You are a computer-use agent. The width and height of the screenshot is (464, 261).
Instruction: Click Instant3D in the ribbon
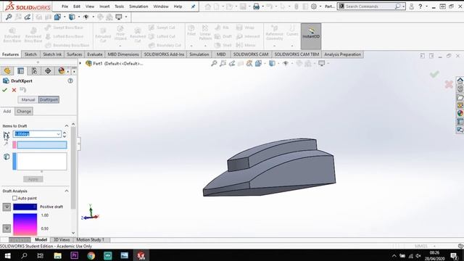pos(311,36)
